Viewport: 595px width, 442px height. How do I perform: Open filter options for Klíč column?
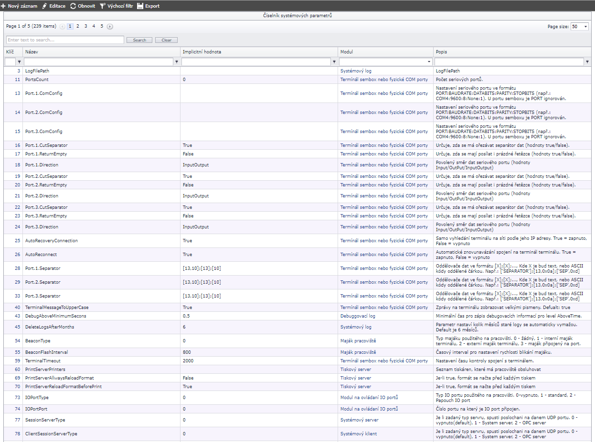[19, 62]
